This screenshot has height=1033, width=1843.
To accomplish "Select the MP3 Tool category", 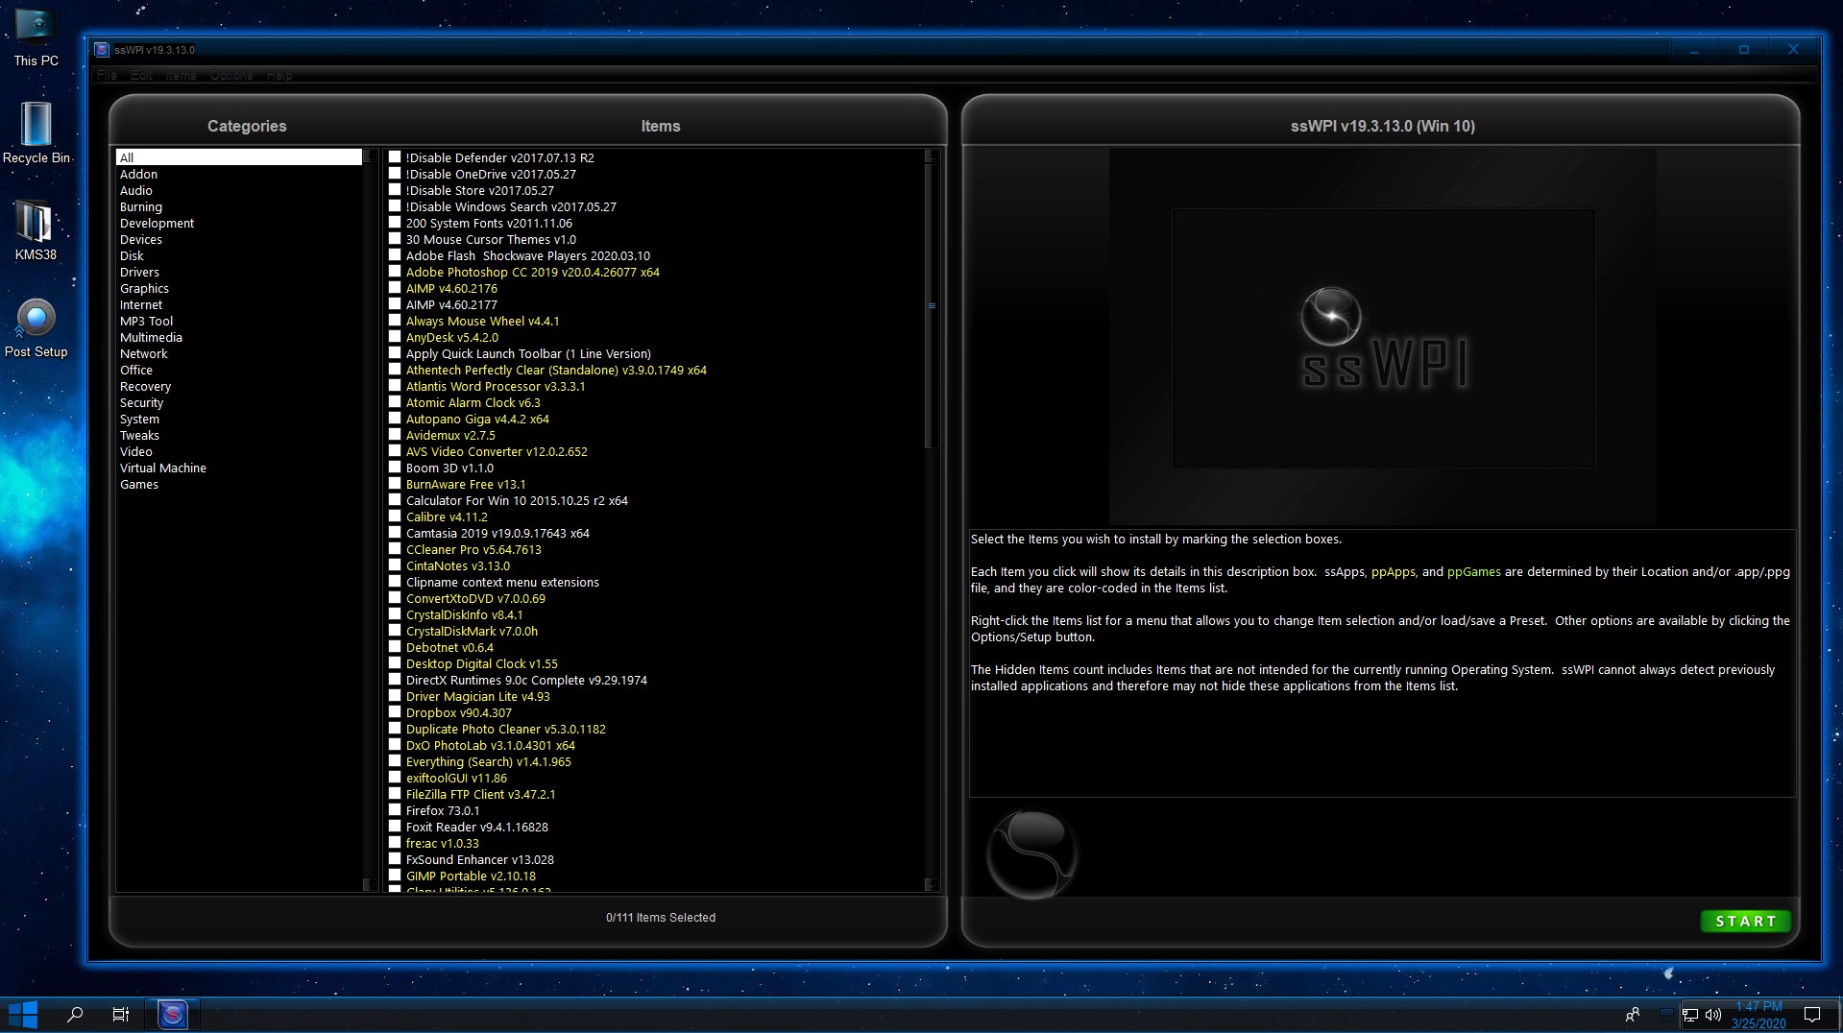I will (x=146, y=321).
